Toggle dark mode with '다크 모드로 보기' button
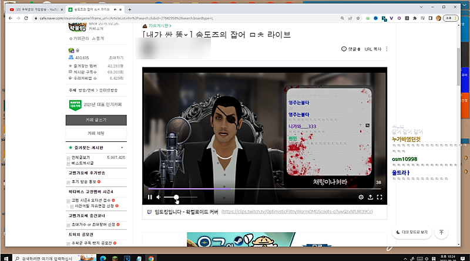This screenshot has width=470, height=261. tap(412, 232)
